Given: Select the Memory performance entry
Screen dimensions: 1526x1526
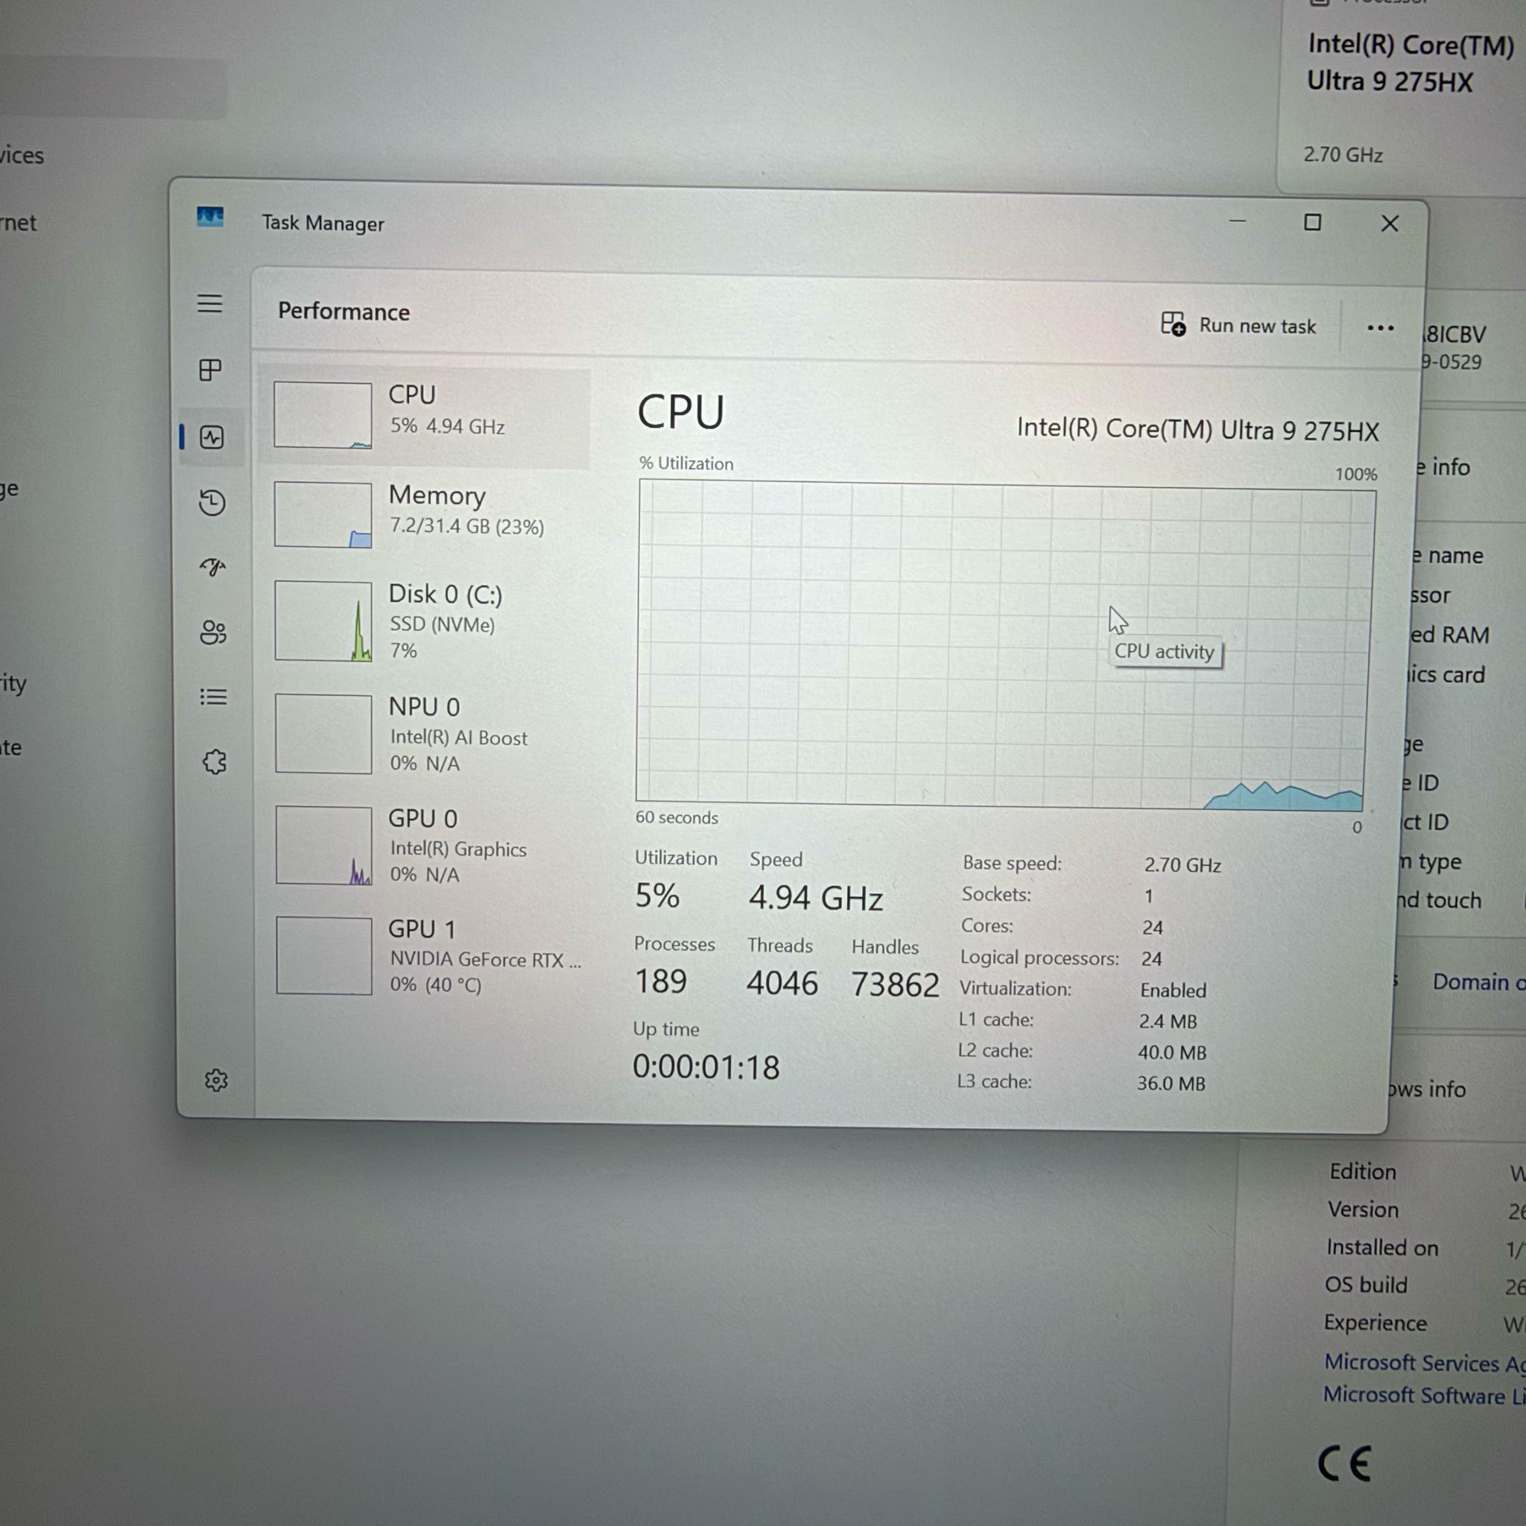Looking at the screenshot, I should pyautogui.click(x=424, y=514).
